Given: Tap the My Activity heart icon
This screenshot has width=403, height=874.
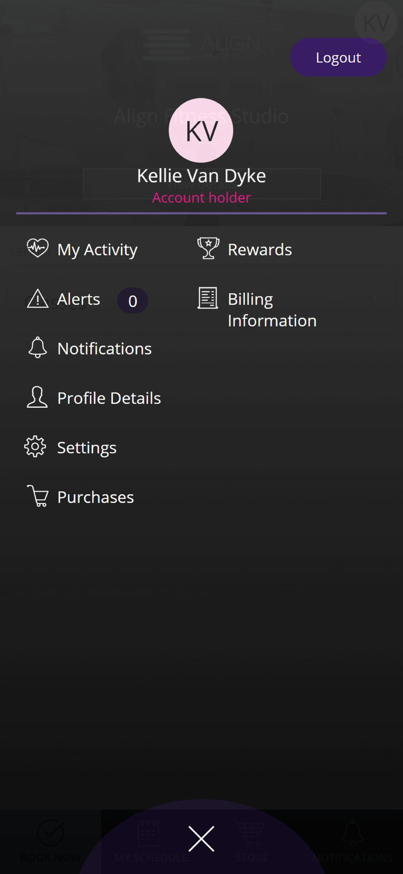Looking at the screenshot, I should 37,248.
